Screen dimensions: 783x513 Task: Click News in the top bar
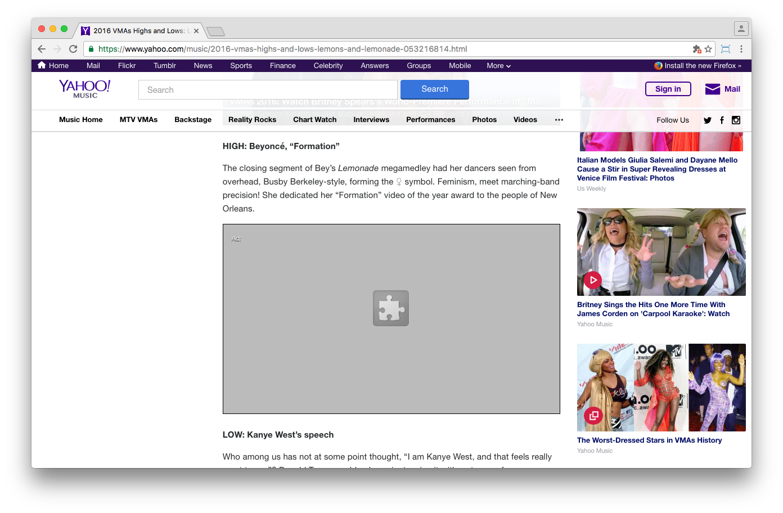pyautogui.click(x=203, y=66)
